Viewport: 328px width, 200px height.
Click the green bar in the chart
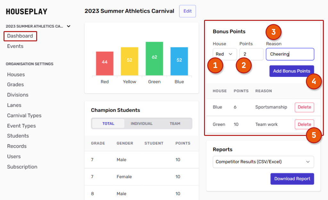(154, 59)
